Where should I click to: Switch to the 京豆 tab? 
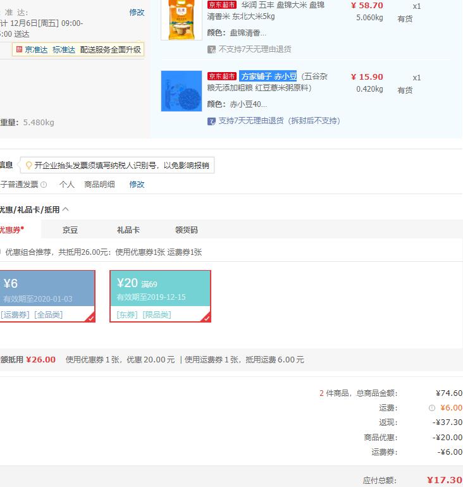coord(70,230)
